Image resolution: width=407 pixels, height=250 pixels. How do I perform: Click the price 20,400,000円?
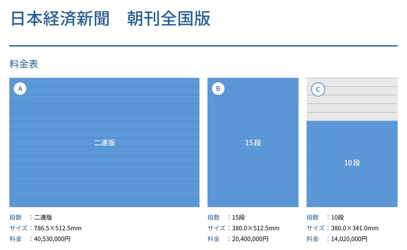[250, 239]
